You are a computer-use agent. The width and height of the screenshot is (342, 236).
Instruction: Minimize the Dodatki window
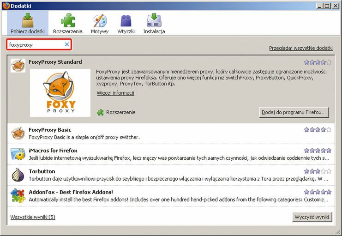(319, 6)
